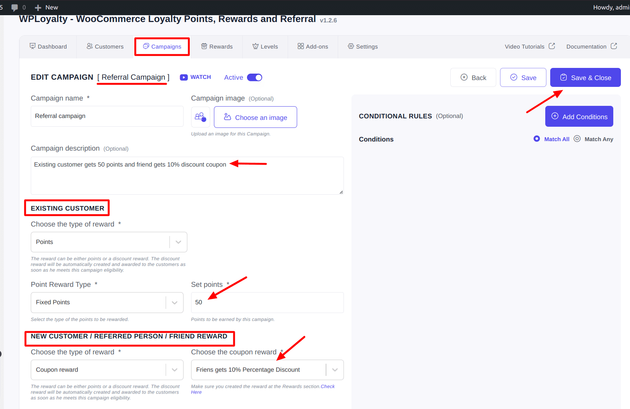Select the Match All radio button
The height and width of the screenshot is (409, 630).
click(x=537, y=139)
